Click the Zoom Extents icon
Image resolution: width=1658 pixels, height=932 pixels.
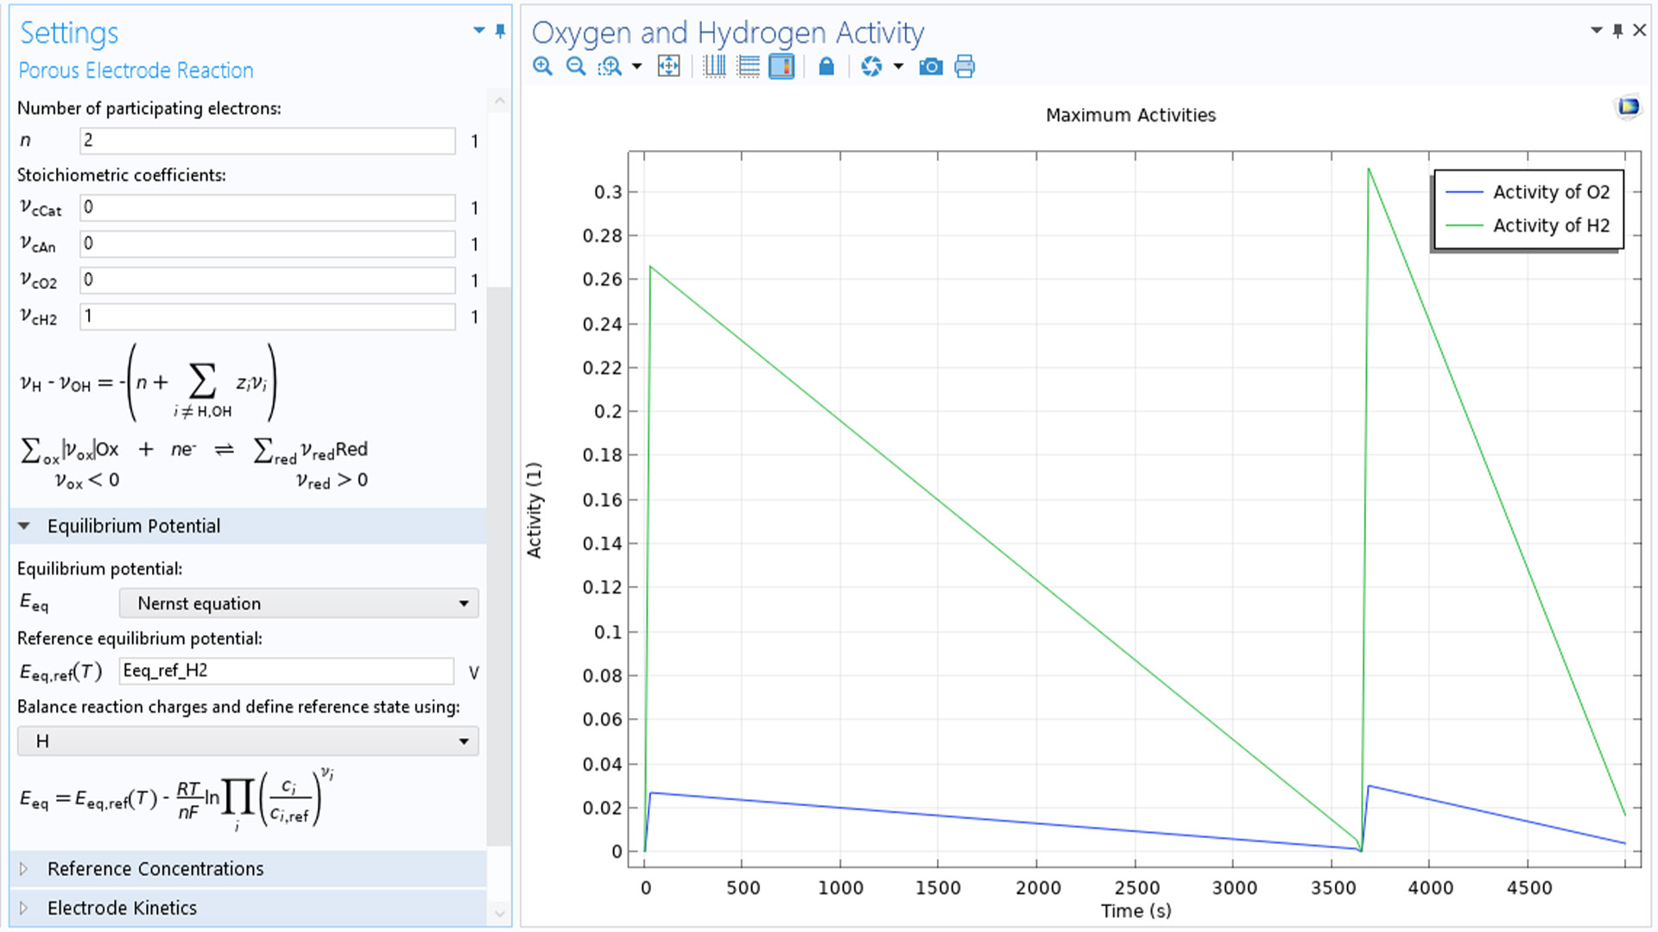click(x=668, y=66)
